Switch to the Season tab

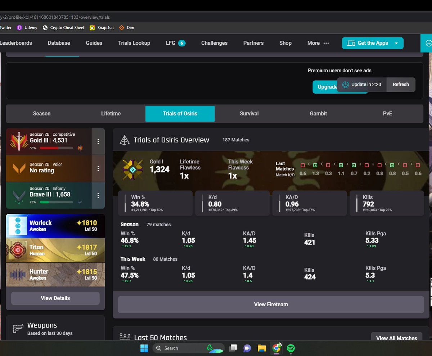[42, 113]
